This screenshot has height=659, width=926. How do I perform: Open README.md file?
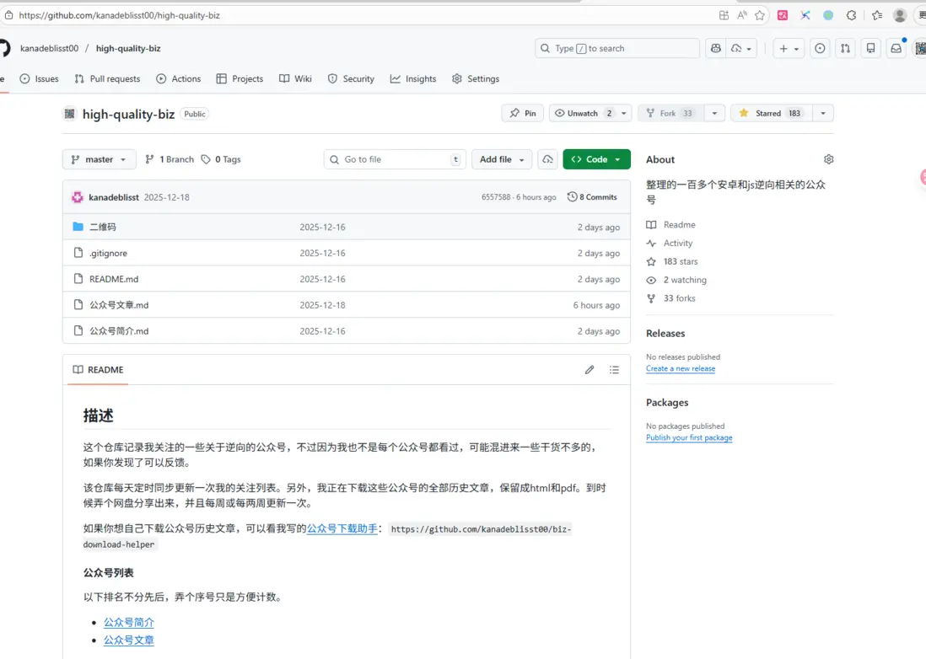tap(114, 279)
